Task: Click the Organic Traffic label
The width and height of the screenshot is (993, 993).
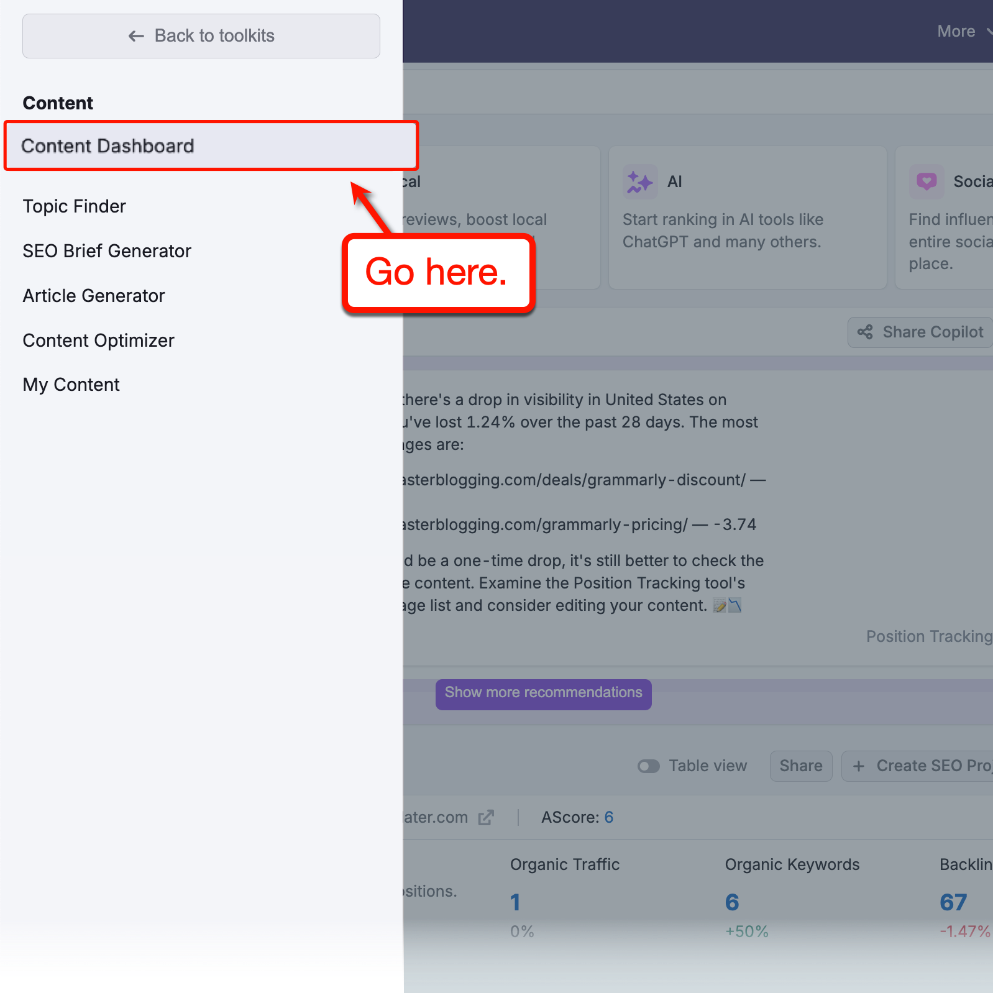Action: coord(565,864)
